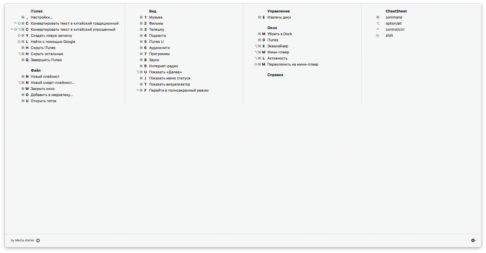
Task: Click Новый плейлист
Action: [45, 77]
